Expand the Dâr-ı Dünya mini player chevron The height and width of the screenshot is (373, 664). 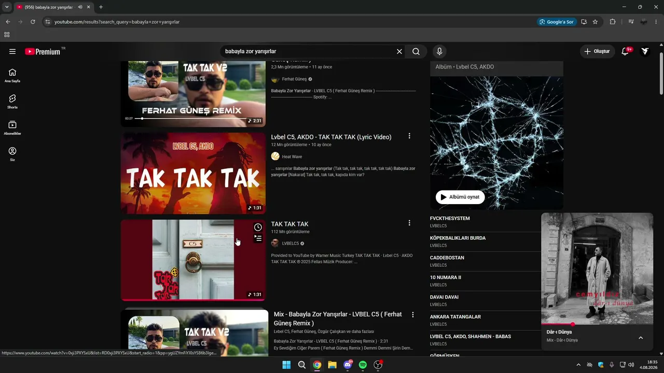pyautogui.click(x=641, y=338)
